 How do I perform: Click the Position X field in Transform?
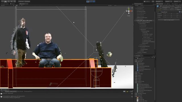pyautogui.click(x=167, y=14)
